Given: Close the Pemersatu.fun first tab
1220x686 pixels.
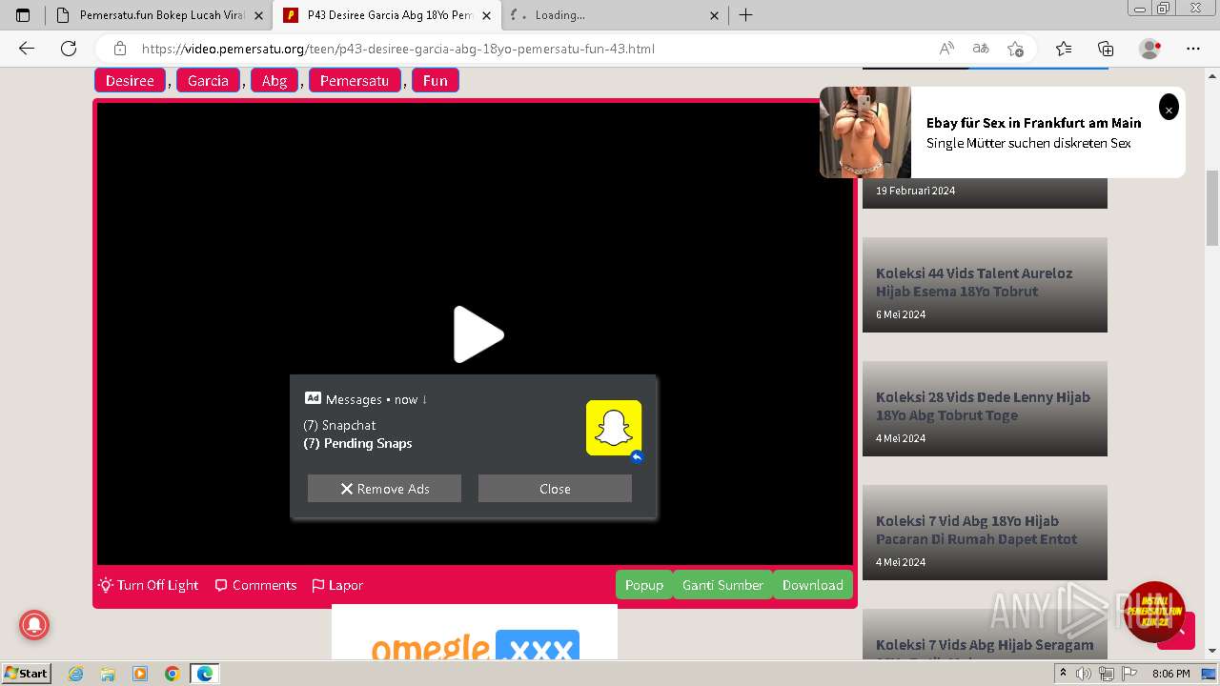Looking at the screenshot, I should pyautogui.click(x=259, y=15).
